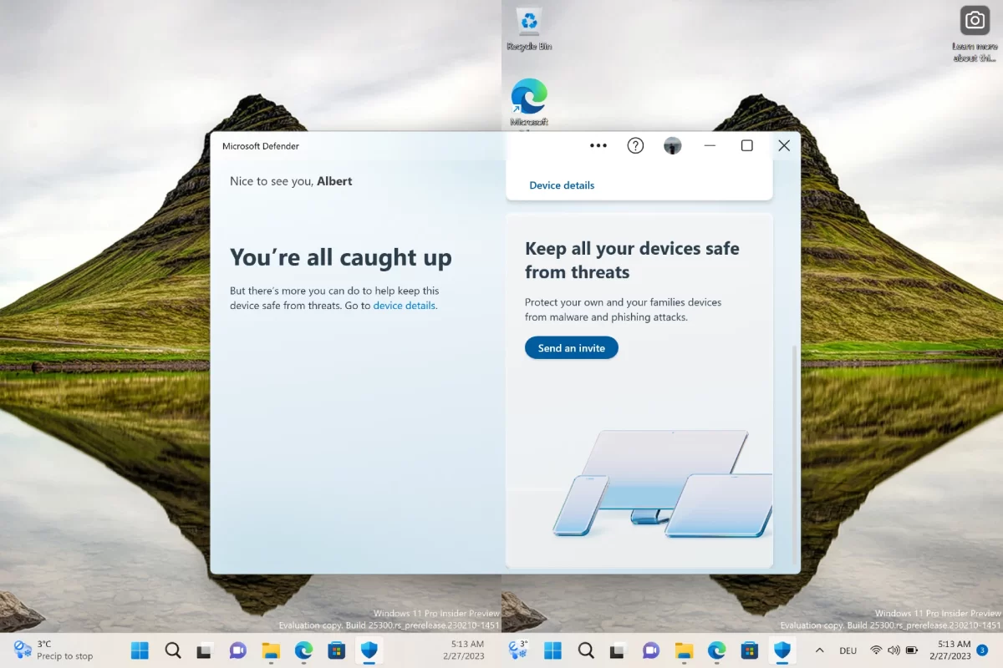Open the Wi-Fi network tray icon

876,650
